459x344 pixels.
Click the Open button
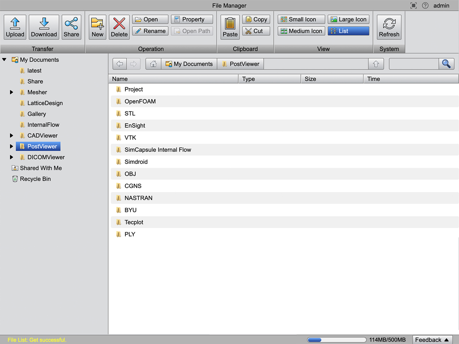coord(150,19)
